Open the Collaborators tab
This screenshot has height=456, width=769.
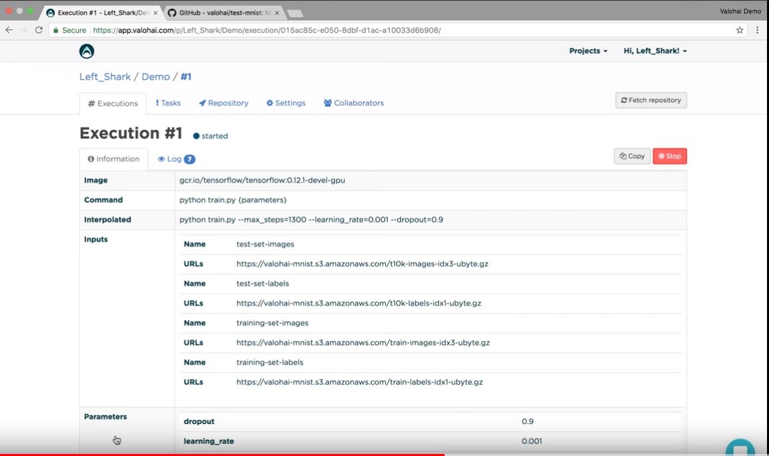354,103
